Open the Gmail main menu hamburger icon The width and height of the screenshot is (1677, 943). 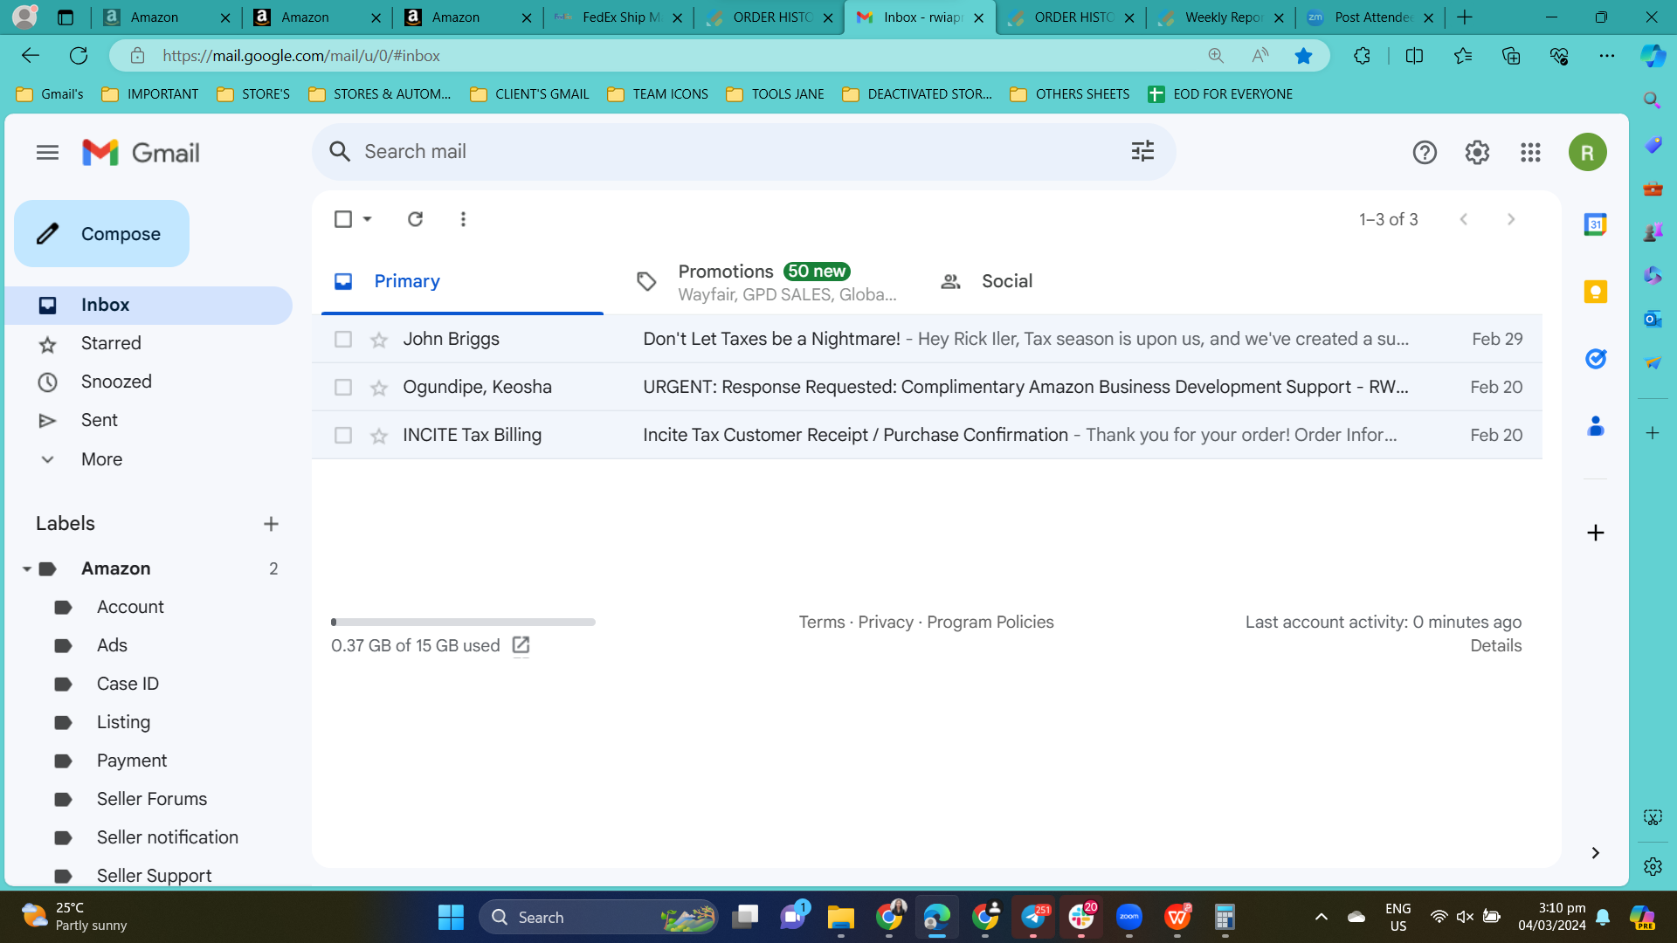tap(47, 153)
